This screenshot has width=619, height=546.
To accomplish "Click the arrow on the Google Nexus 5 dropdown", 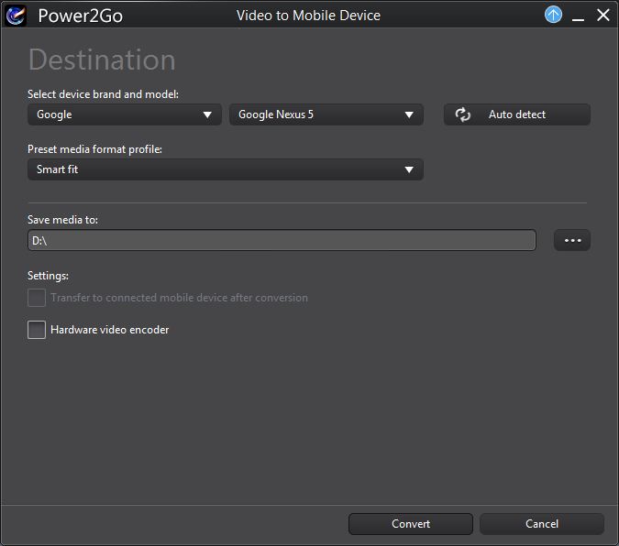I will 409,115.
